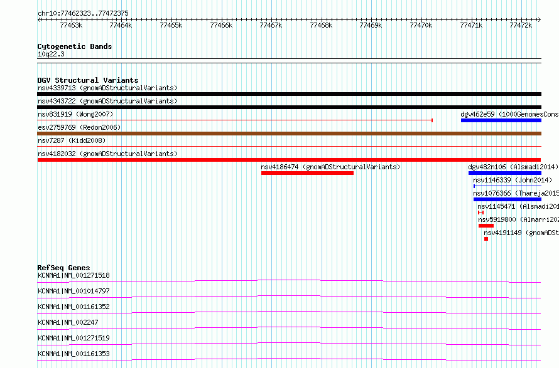
Task: Select the black nsv4339713 variant bar
Action: pos(289,94)
